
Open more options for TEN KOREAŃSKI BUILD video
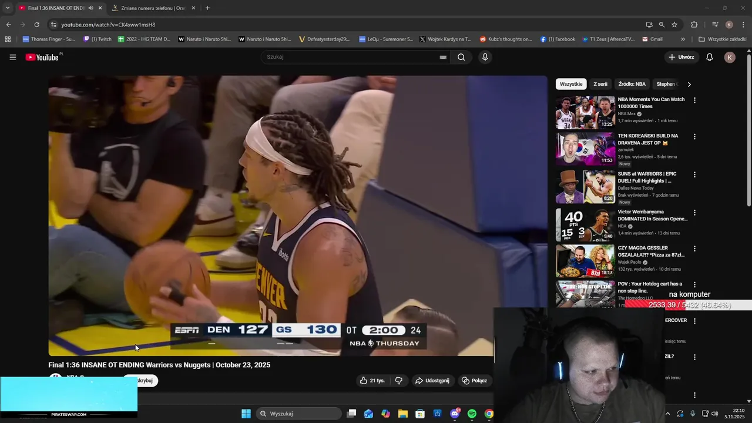(694, 137)
